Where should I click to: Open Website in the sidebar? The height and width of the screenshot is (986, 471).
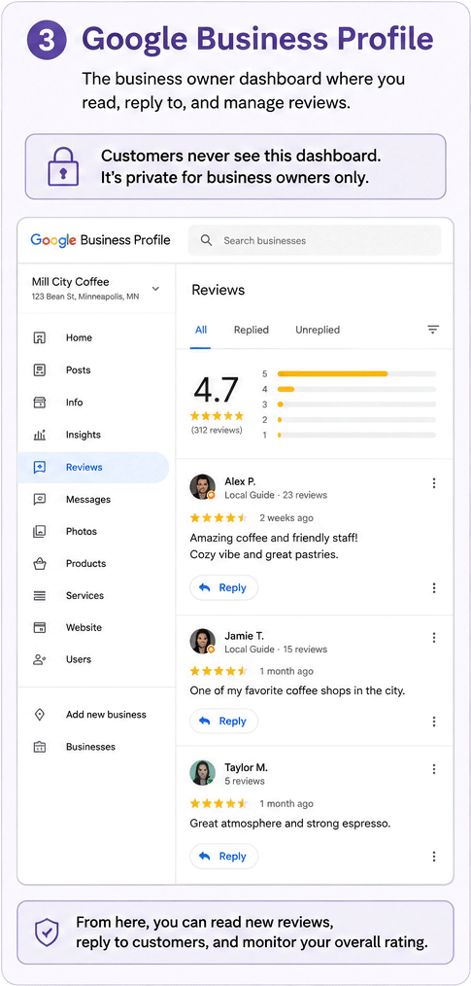[x=93, y=627]
